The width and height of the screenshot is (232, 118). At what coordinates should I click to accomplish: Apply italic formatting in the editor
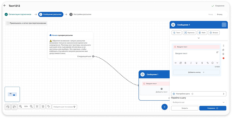coord(191,63)
